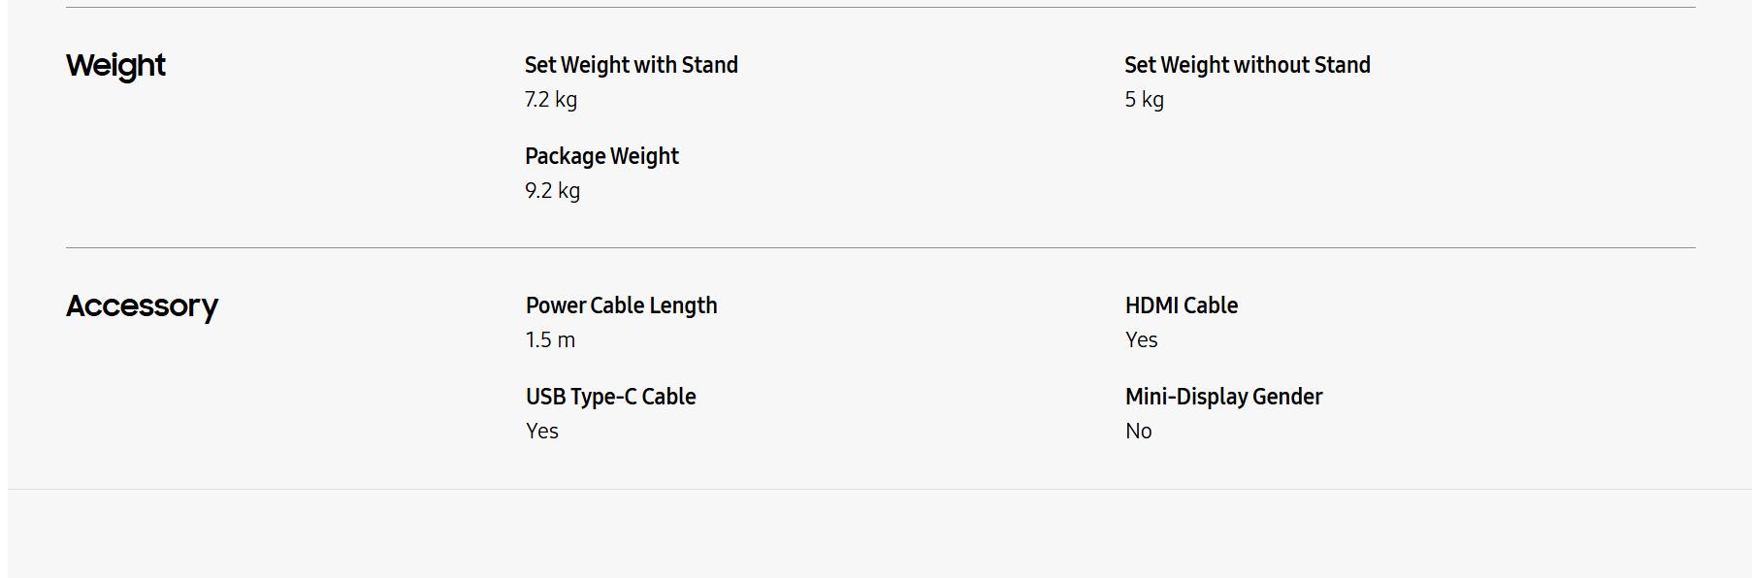Click the Set Weight with Stand label
The height and width of the screenshot is (578, 1752).
tap(632, 65)
